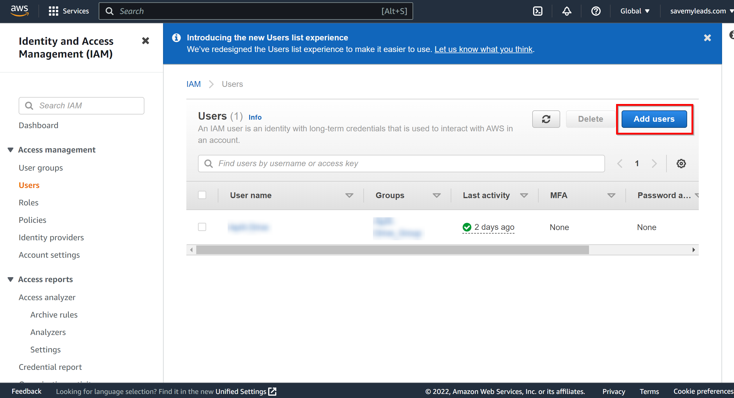Check the existing user row checkbox
The width and height of the screenshot is (734, 398).
coord(202,226)
